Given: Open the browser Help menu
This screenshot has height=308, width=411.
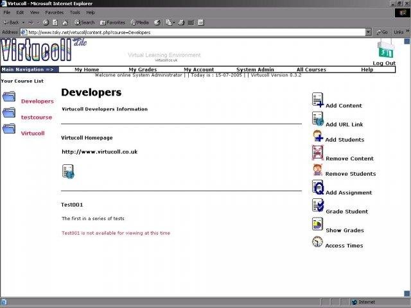Looking at the screenshot, I should tap(91, 12).
